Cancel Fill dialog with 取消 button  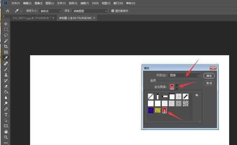click(209, 83)
